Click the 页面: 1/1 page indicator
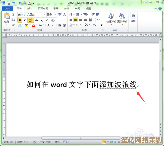This screenshot has width=164, height=146. [9, 142]
